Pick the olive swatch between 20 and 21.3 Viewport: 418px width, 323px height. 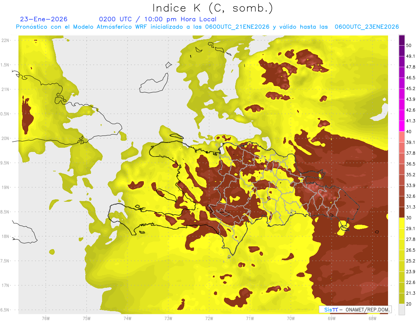tap(402, 299)
